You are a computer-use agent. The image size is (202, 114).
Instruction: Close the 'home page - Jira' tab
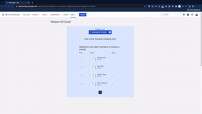(28, 3)
